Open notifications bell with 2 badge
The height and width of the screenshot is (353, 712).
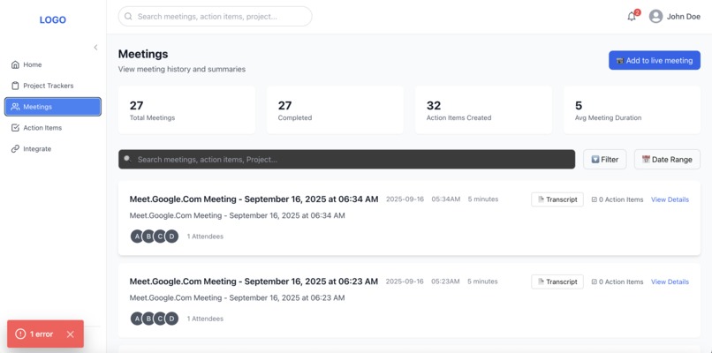(632, 17)
